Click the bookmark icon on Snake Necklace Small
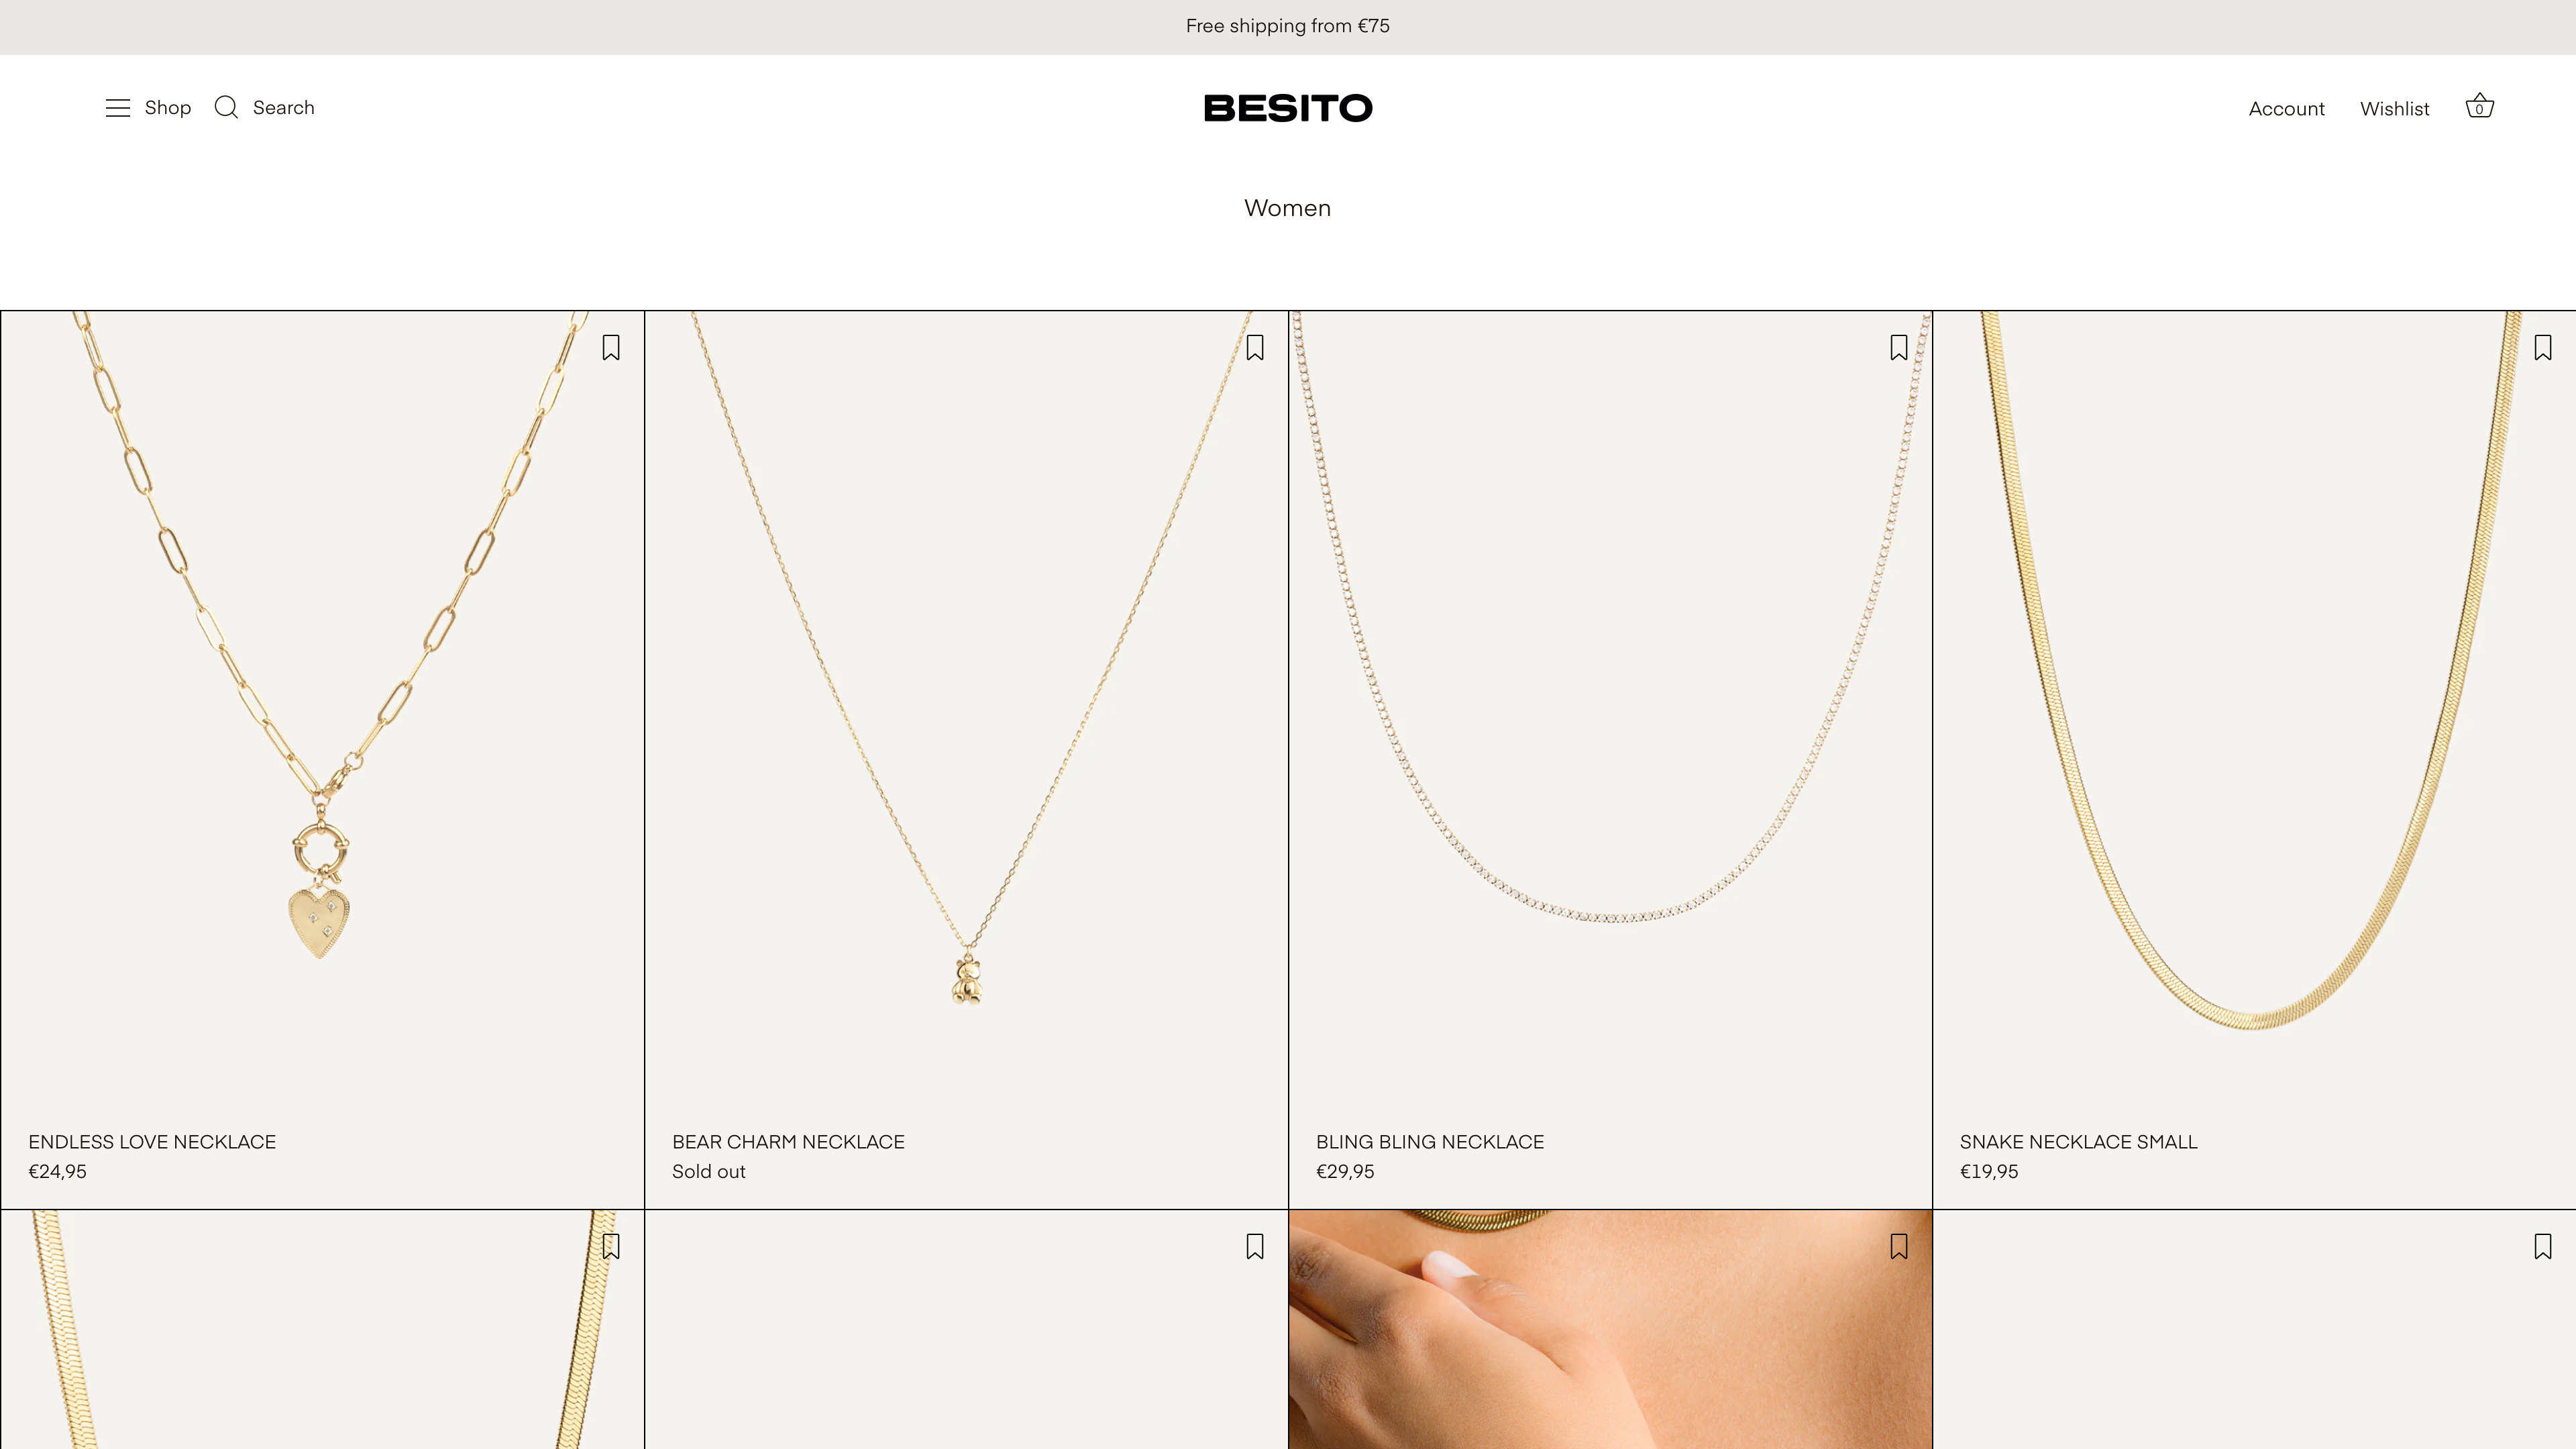 point(2542,347)
